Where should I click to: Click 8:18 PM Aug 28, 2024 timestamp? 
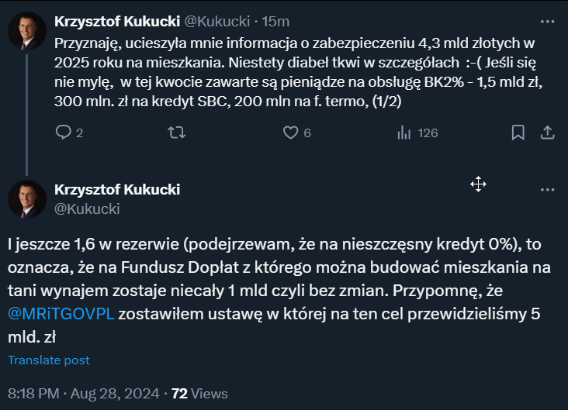coord(84,393)
